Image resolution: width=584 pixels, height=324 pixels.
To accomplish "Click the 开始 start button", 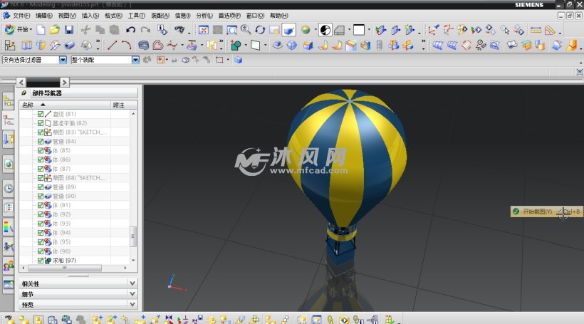I will pos(18,30).
